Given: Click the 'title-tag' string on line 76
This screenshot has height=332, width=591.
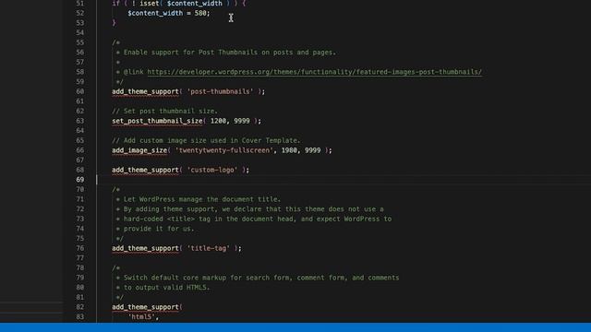Looking at the screenshot, I should click(x=209, y=248).
